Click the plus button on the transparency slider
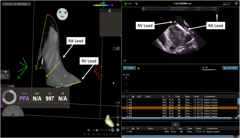The width and height of the screenshot is (240, 138). (109, 130)
